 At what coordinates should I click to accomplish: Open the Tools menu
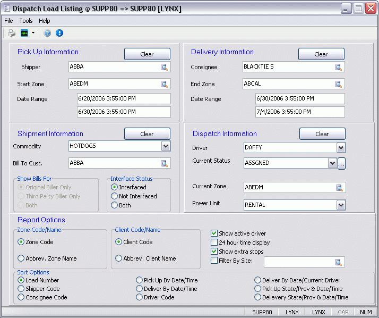point(26,21)
